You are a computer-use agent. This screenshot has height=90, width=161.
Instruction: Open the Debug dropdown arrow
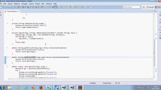click(x=21, y=7)
